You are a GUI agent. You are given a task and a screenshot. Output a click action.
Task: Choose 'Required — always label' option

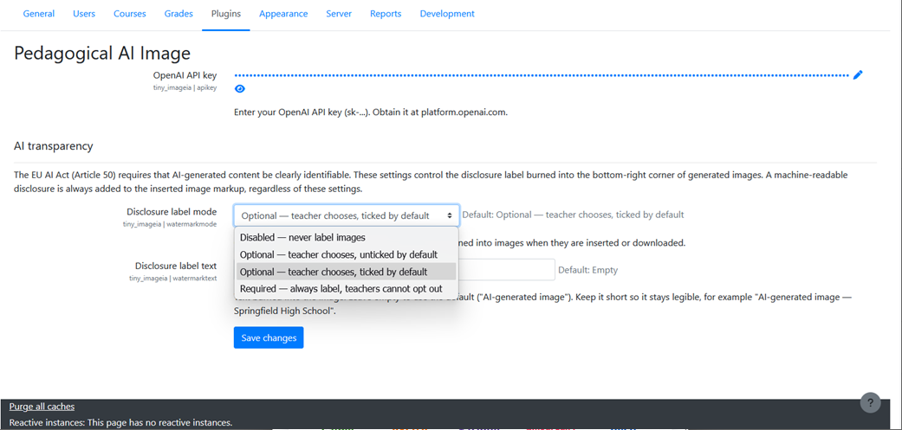coord(346,289)
